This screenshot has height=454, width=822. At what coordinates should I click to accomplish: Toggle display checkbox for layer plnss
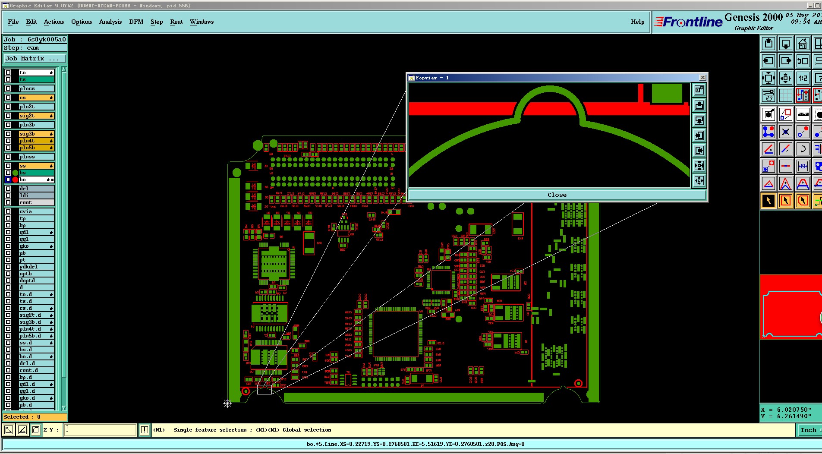click(x=8, y=157)
